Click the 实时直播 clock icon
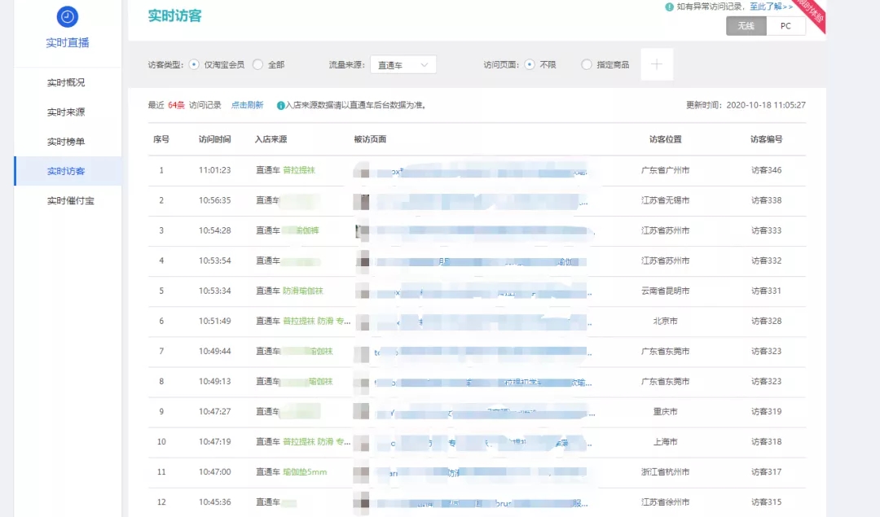This screenshot has height=517, width=880. pyautogui.click(x=68, y=16)
